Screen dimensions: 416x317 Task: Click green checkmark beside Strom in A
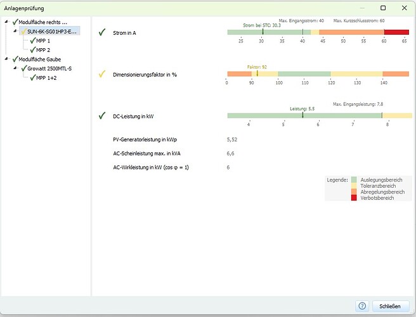coord(102,32)
